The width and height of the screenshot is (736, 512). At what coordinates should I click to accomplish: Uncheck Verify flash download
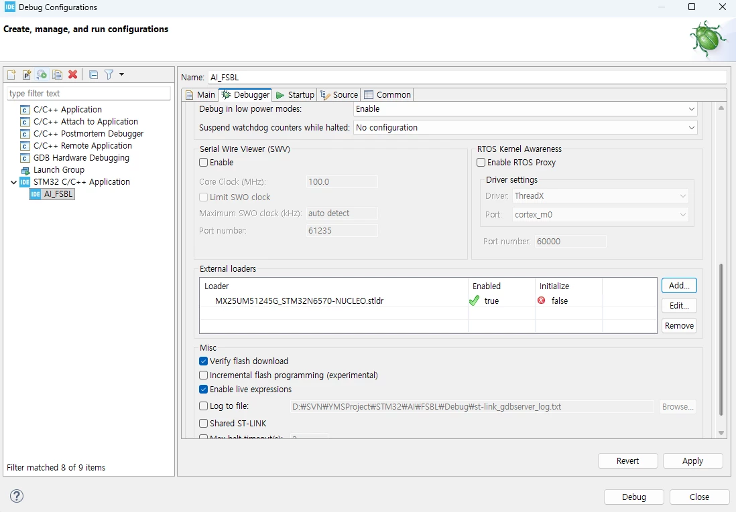[x=203, y=361]
